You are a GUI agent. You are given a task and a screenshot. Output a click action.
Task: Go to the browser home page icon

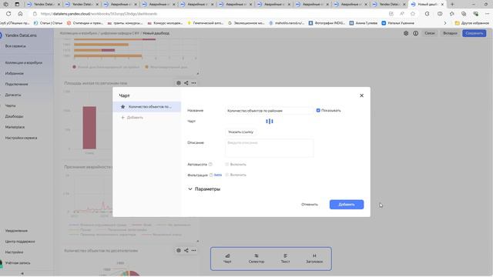click(20, 14)
